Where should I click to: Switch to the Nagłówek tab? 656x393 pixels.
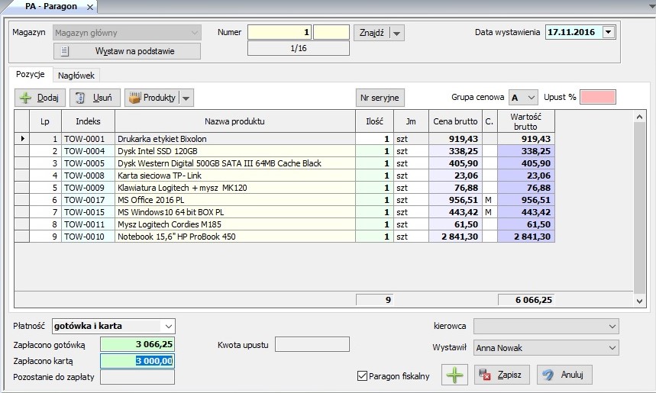pyautogui.click(x=76, y=76)
